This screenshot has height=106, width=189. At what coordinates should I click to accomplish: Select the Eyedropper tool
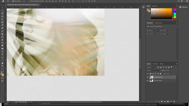coord(2,25)
